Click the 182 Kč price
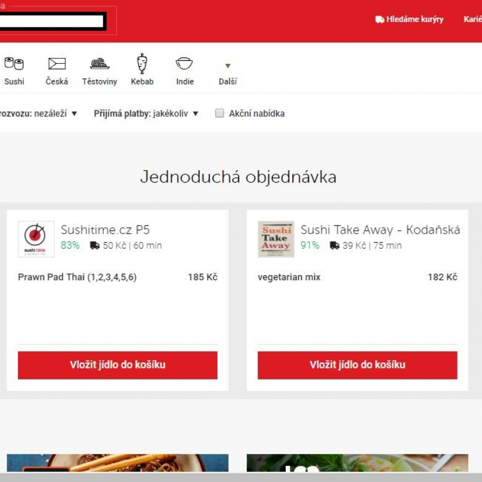This screenshot has height=482, width=482. click(443, 277)
